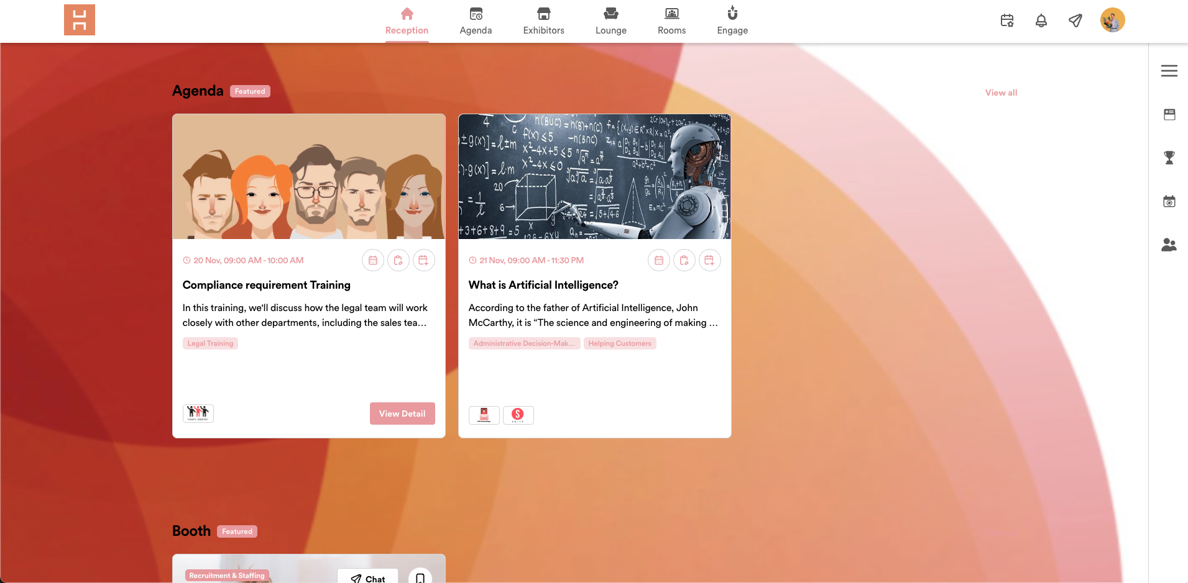Image resolution: width=1188 pixels, height=583 pixels.
Task: Add Artificial Intelligence session to schedule icon
Action: tap(710, 260)
